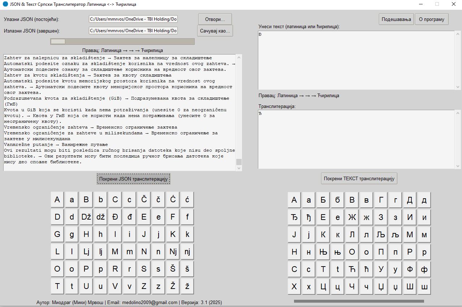Click the input JSON file path field
462x307 pixels.
pyautogui.click(x=133, y=19)
